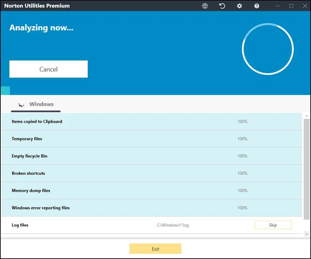The image size is (311, 259).
Task: Cancel the analysis in progress
Action: tap(48, 69)
